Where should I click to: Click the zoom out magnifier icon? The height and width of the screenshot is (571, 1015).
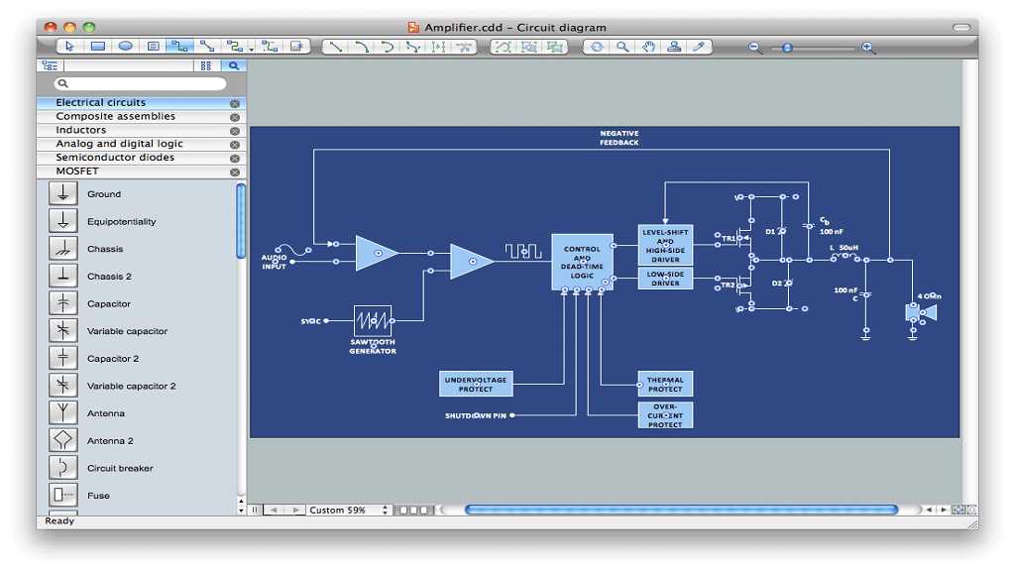click(754, 48)
